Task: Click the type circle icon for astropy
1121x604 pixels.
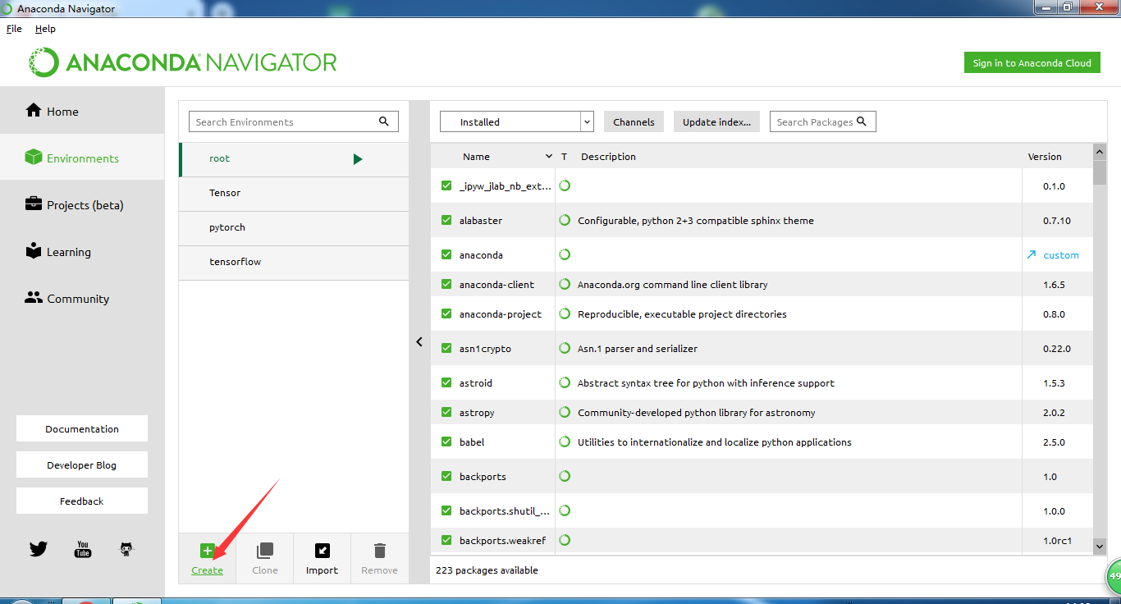Action: click(565, 412)
